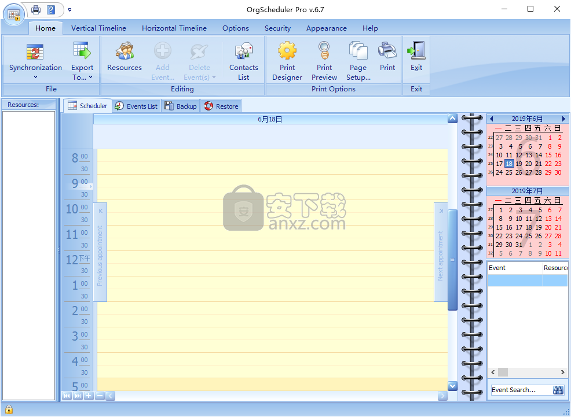Click the 2019年7月 month header
This screenshot has width=571, height=417.
click(528, 191)
